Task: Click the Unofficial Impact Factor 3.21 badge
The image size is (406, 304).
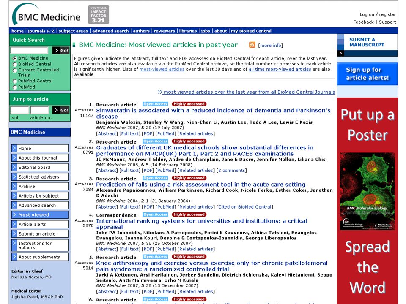Action: pos(99,14)
